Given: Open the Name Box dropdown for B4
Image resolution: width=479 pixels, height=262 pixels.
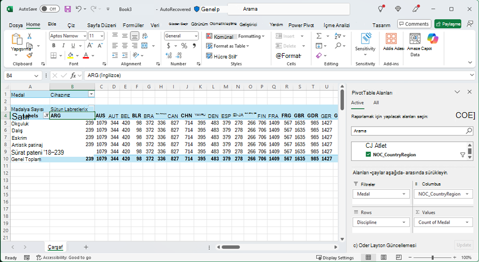Looking at the screenshot, I should pos(36,75).
